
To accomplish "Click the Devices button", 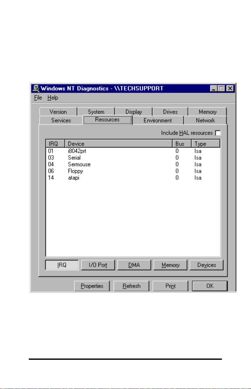I will 207,265.
